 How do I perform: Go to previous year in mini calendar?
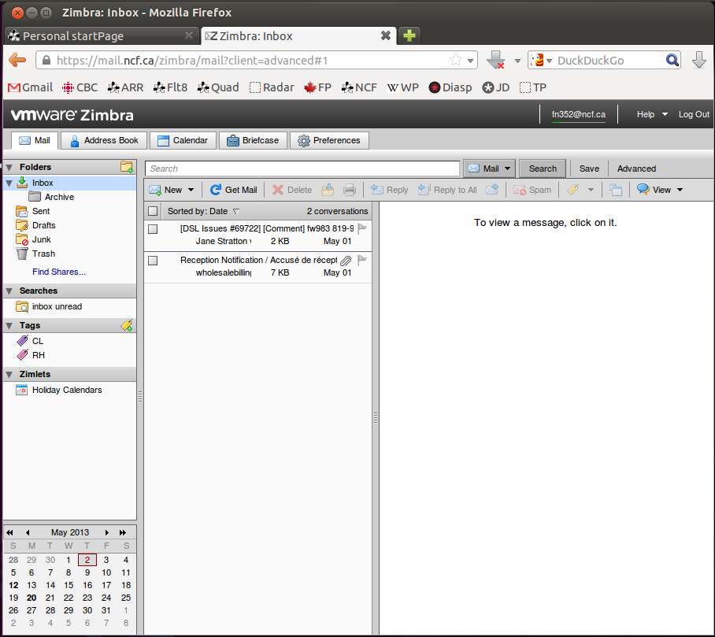coord(9,532)
